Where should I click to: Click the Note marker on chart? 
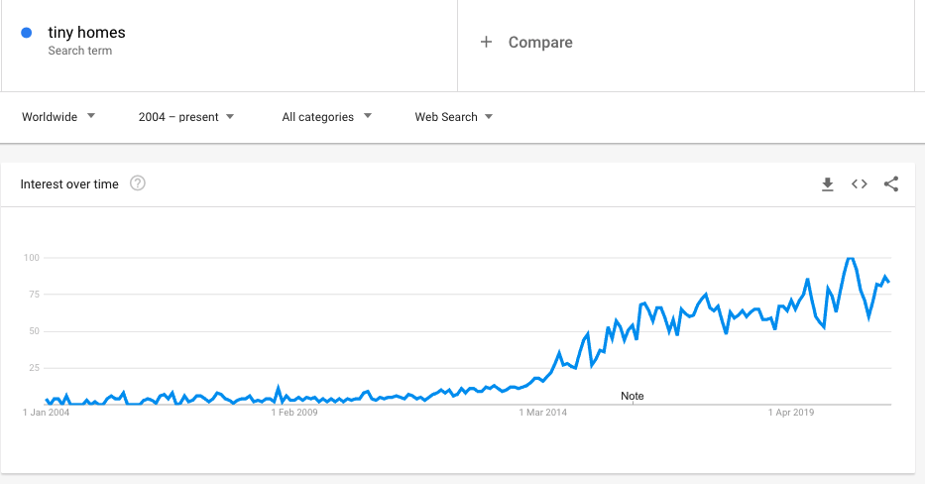pyautogui.click(x=632, y=396)
